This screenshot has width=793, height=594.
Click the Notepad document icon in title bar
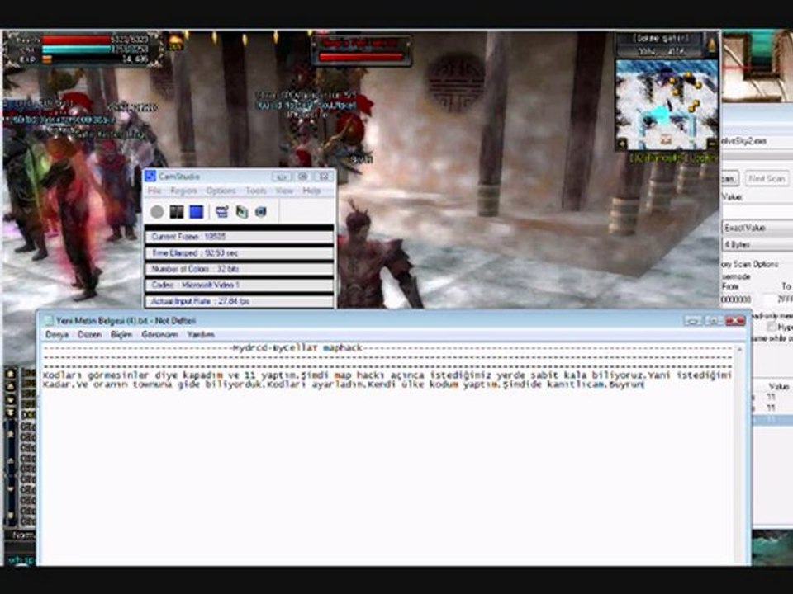point(49,320)
